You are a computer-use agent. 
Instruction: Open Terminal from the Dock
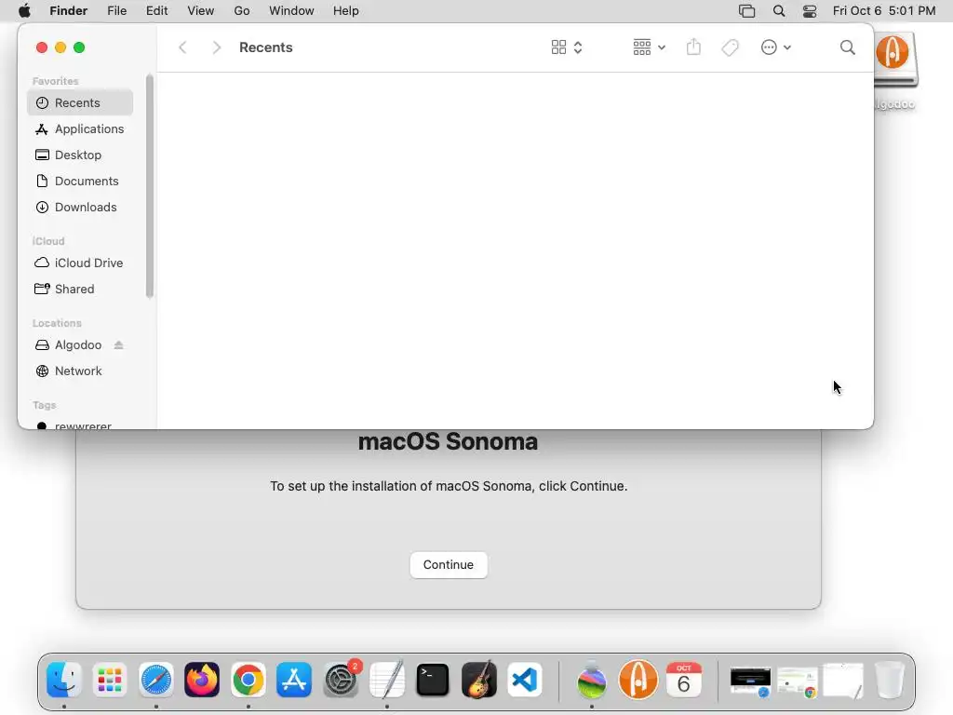(x=433, y=680)
